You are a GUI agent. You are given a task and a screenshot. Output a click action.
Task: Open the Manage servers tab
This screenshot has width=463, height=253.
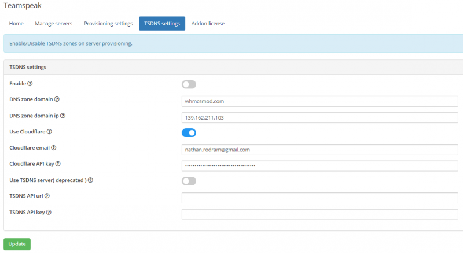click(53, 23)
